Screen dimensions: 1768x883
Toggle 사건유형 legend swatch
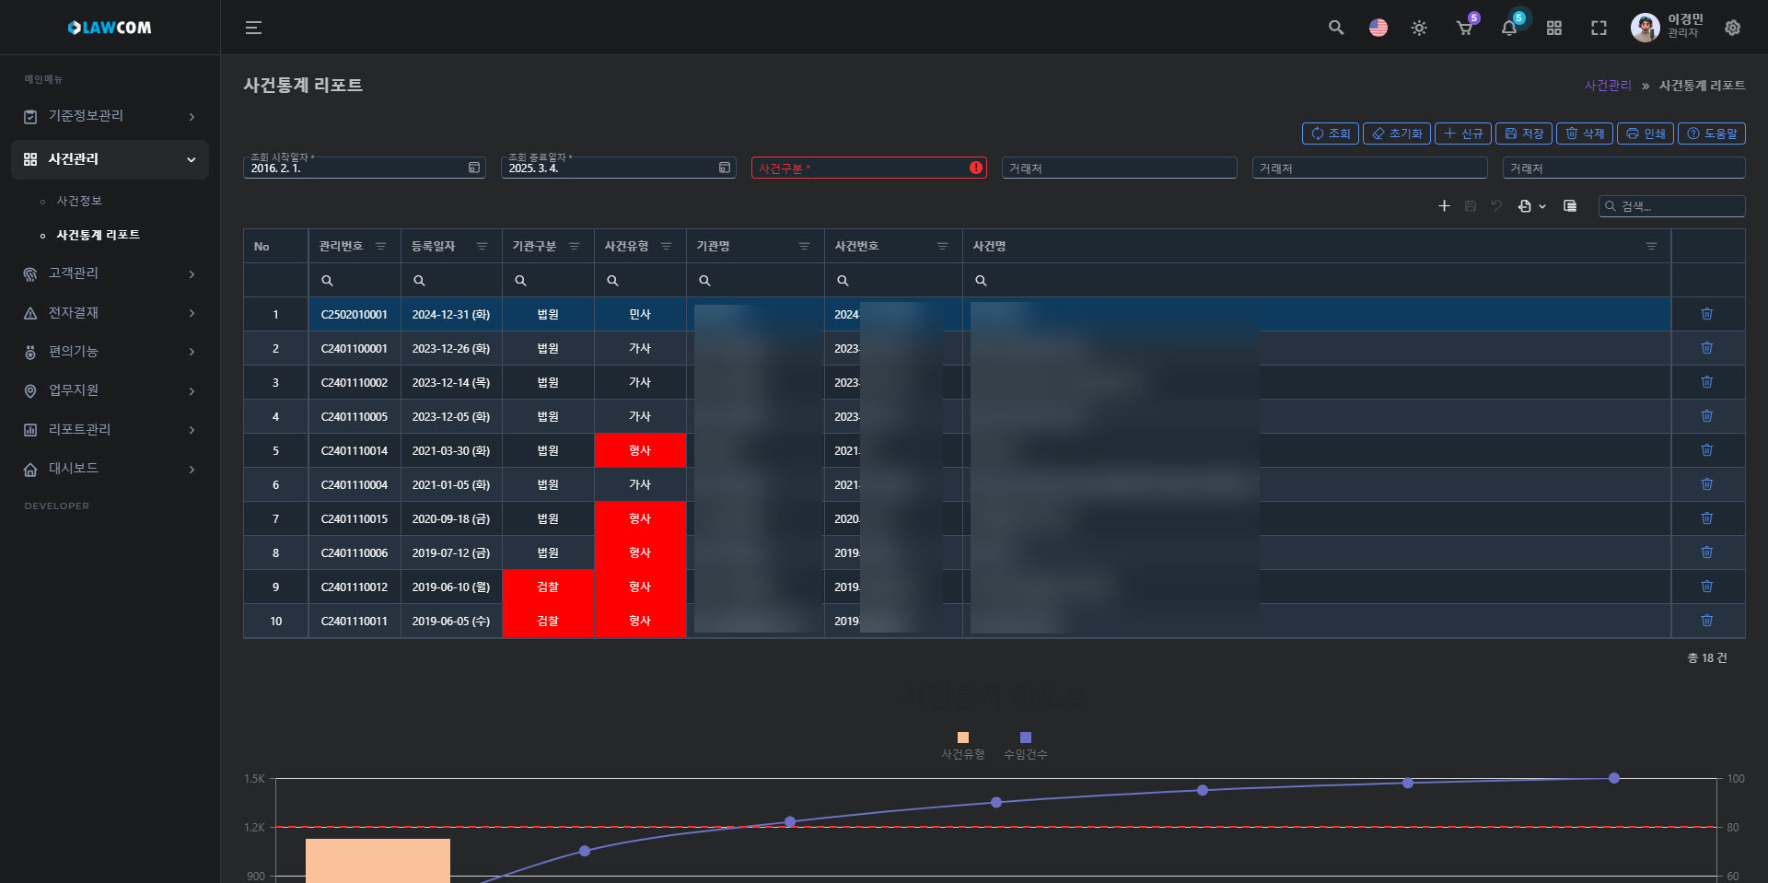tap(963, 738)
